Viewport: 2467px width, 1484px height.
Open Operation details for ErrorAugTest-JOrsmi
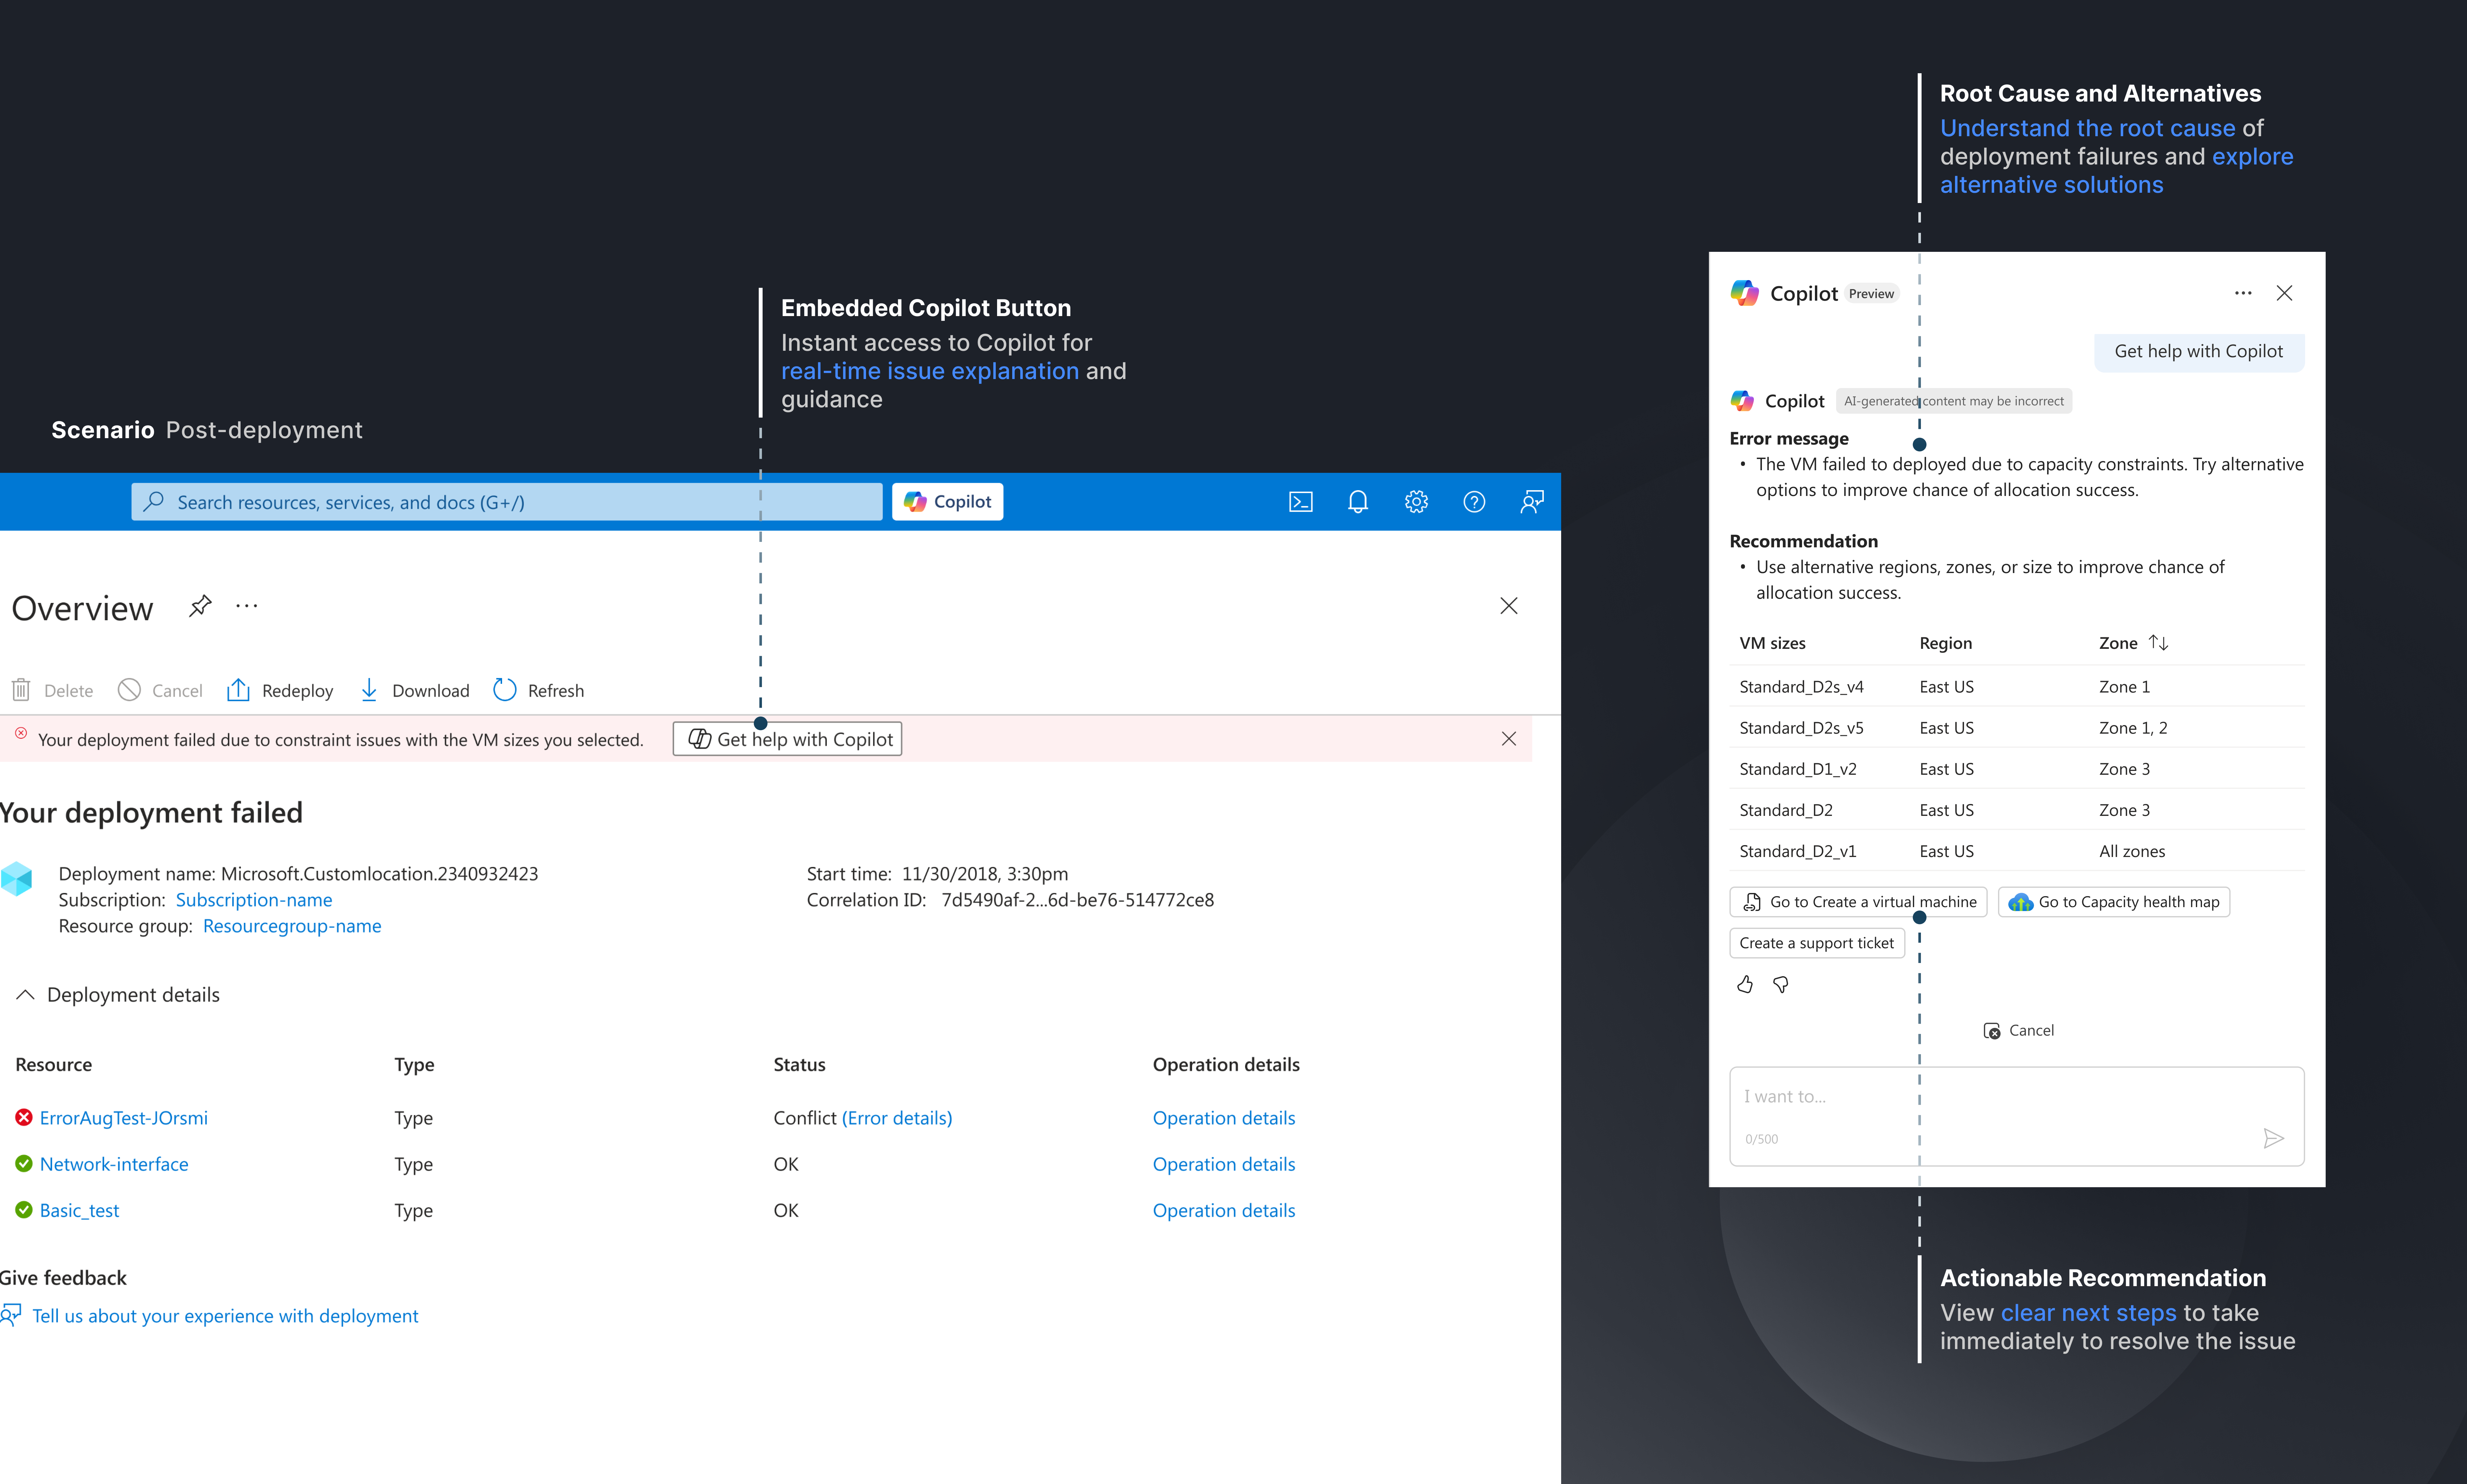1224,1118
